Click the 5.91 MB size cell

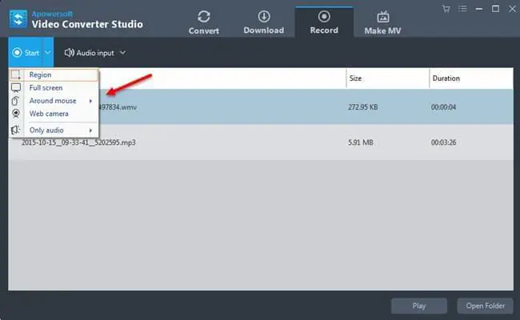click(361, 142)
